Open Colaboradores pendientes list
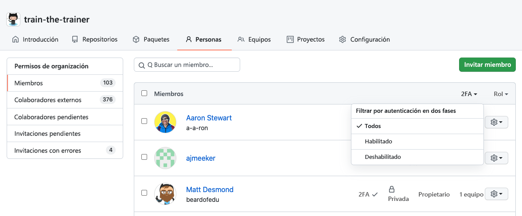Viewport: 522px width, 216px height. 65,117
